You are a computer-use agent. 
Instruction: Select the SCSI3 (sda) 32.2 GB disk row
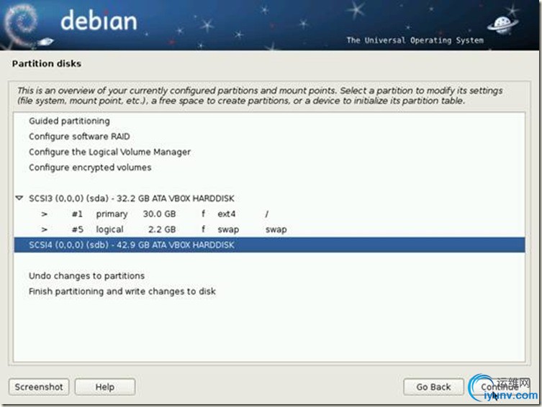click(x=269, y=198)
